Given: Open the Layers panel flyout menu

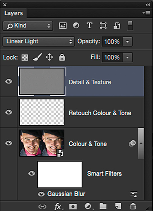Looking at the screenshot, I should click(146, 13).
